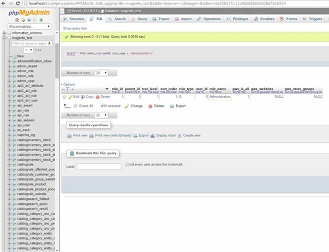The image size is (329, 252).
Task: Click the red Delete icon beside With selected
Action: pos(150,106)
